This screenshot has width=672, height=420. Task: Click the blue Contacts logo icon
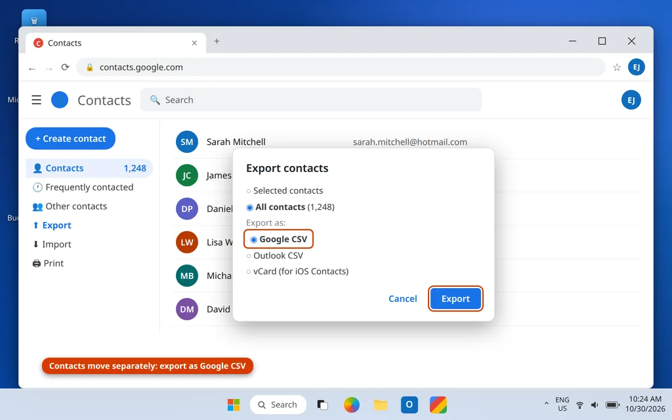point(60,100)
